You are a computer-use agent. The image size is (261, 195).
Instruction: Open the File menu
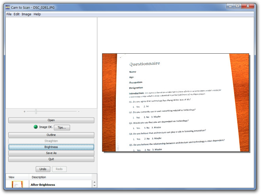[9, 14]
